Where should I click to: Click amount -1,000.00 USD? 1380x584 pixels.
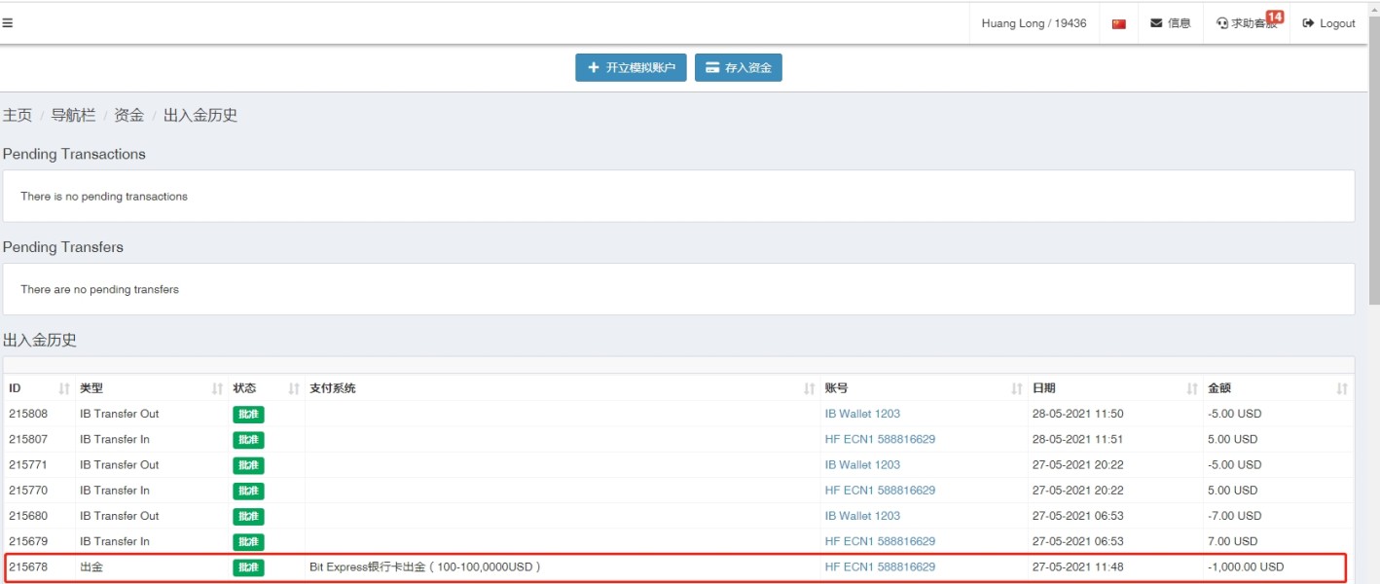[x=1246, y=566]
